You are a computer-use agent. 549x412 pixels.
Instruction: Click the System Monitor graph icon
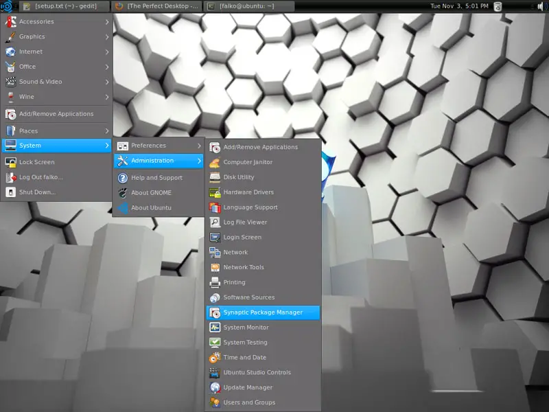215,328
